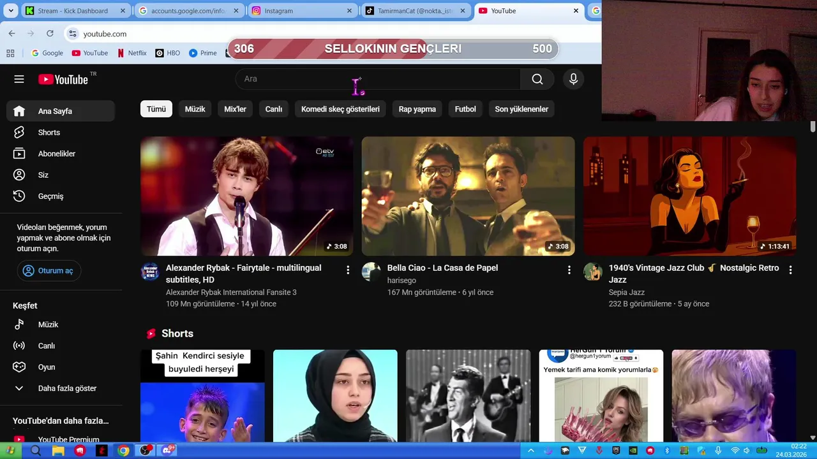
Task: Open the Chrome apps grid shortcut
Action: [10, 53]
